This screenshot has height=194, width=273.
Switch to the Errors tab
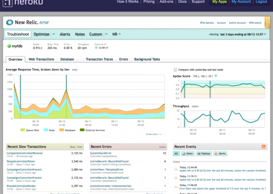123,59
